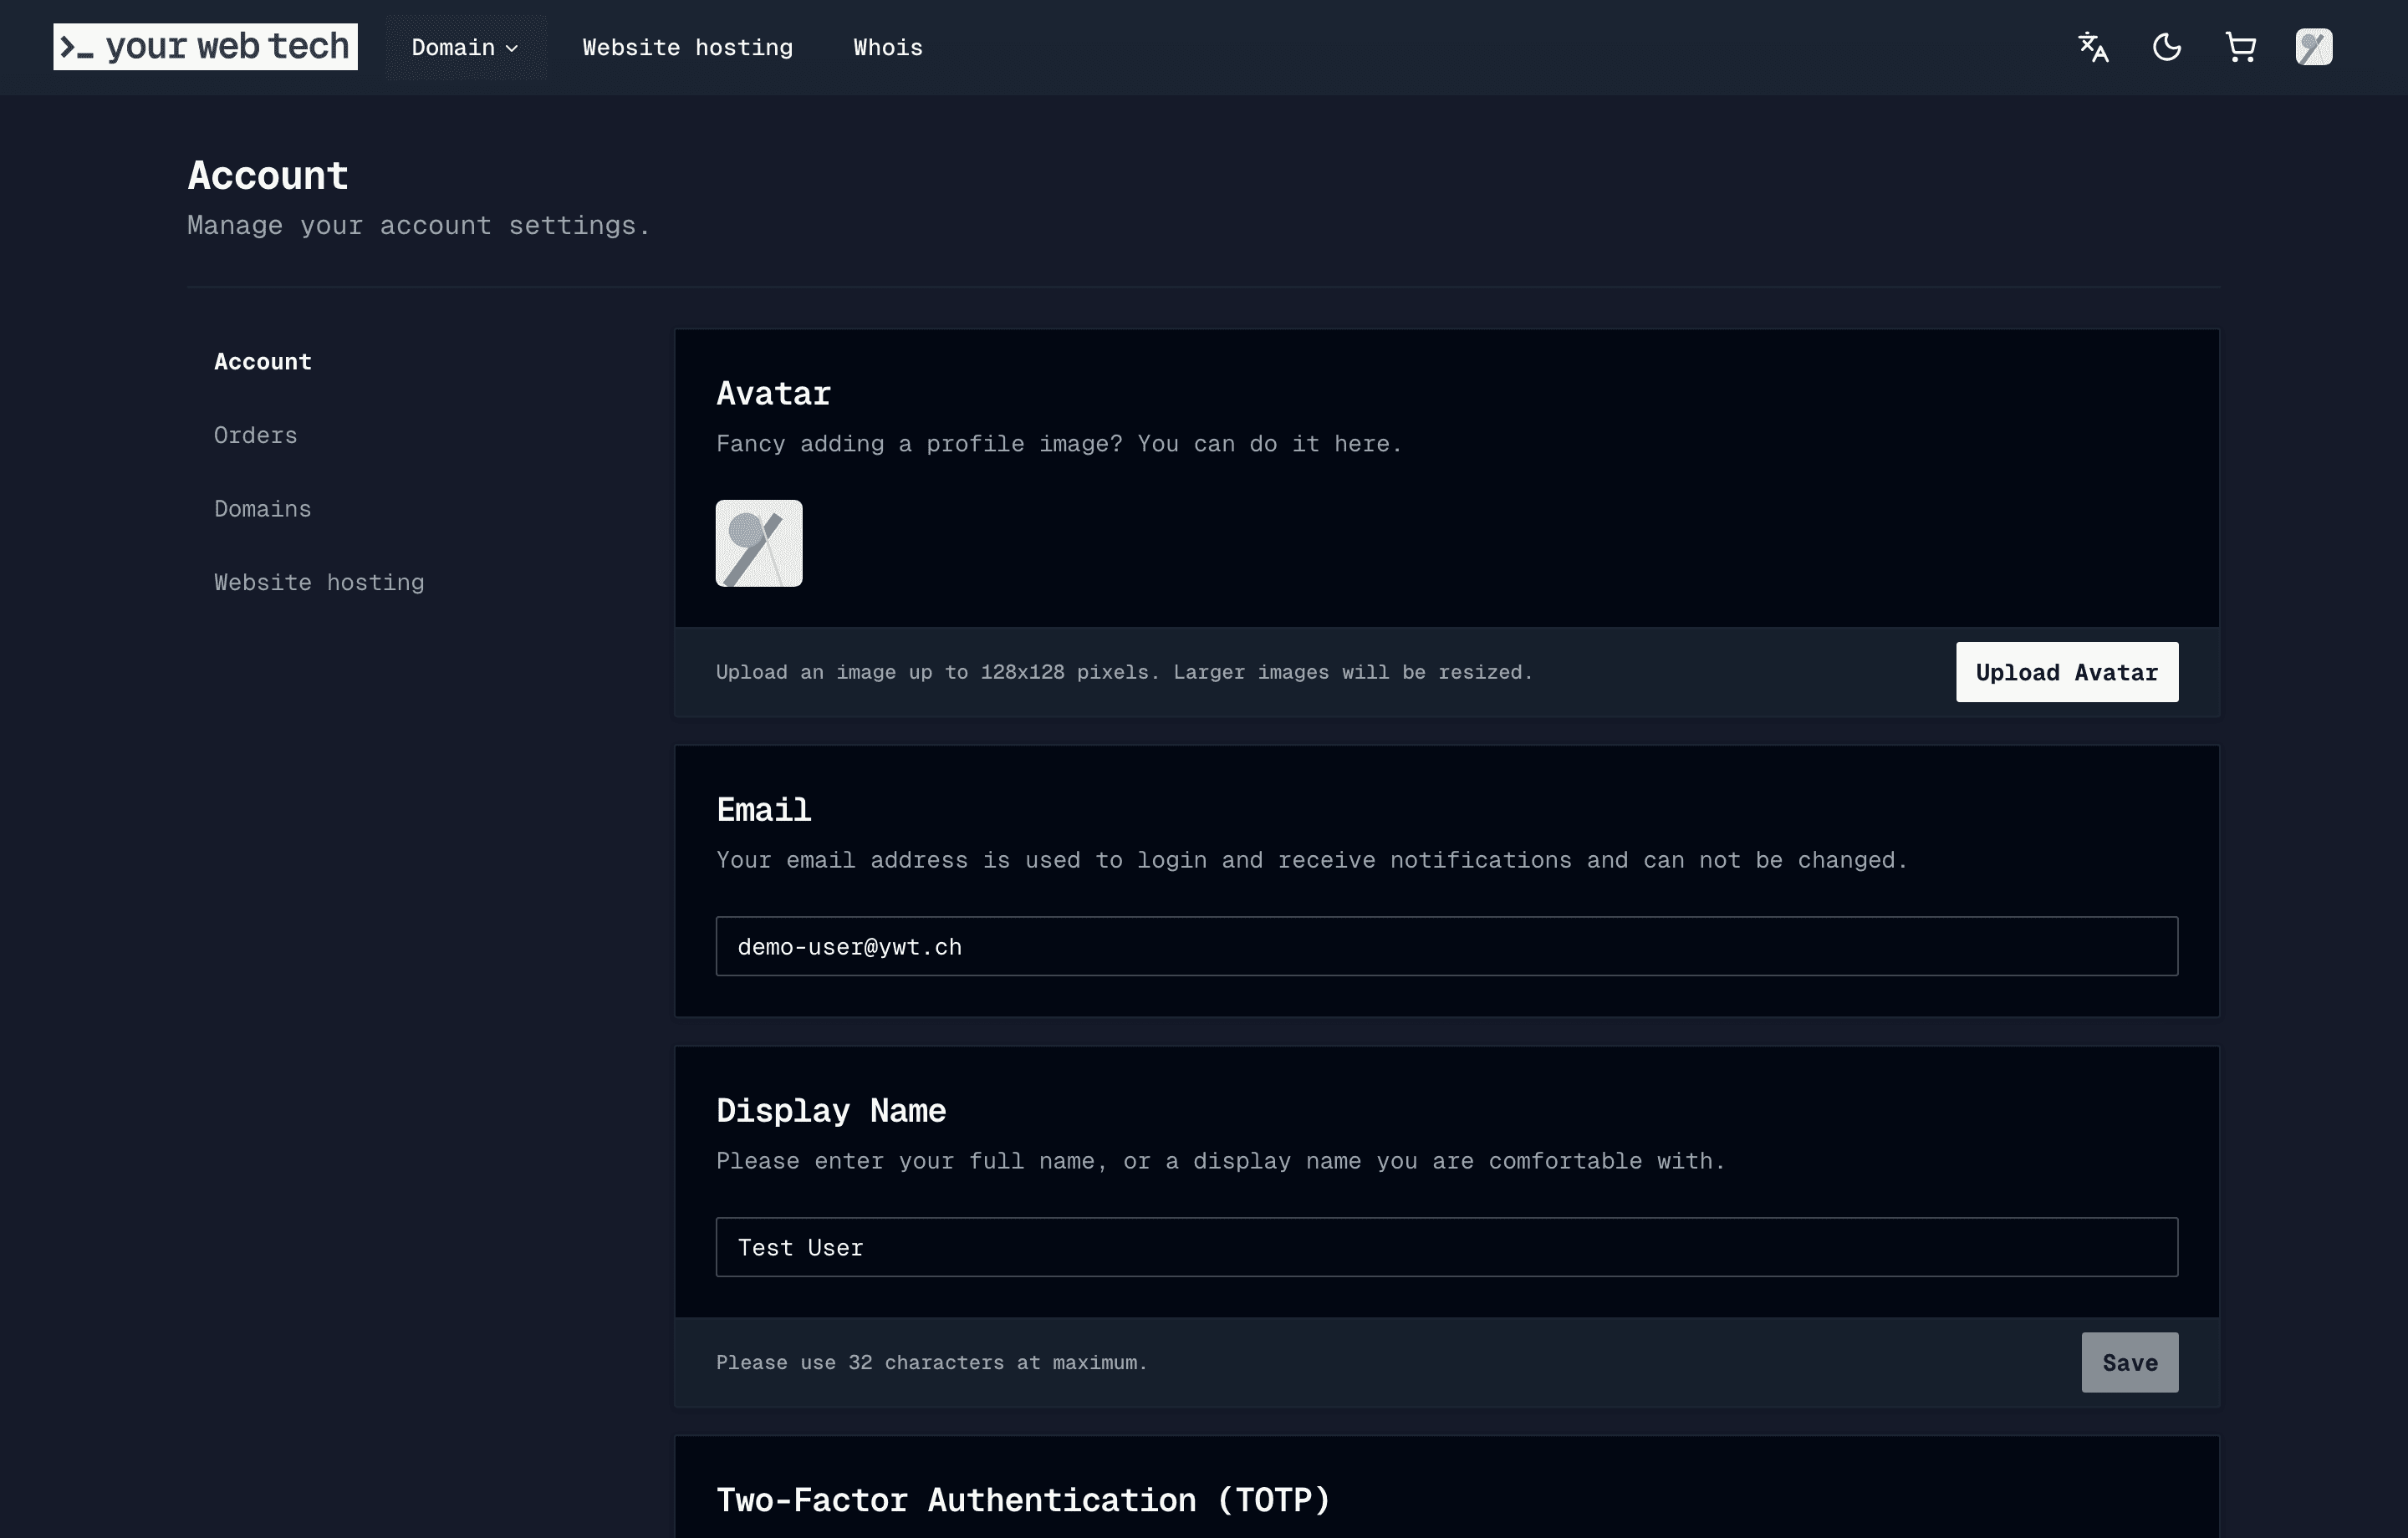Click the 'Your email address is used to login' text

(x=1312, y=860)
